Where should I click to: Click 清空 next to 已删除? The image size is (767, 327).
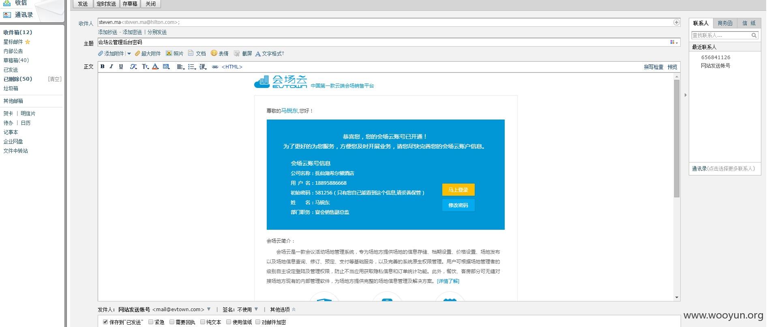[x=55, y=79]
